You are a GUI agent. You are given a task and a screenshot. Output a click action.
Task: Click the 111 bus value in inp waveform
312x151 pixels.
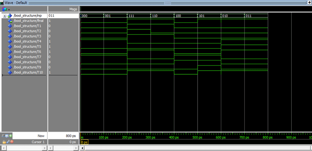(x=131, y=16)
